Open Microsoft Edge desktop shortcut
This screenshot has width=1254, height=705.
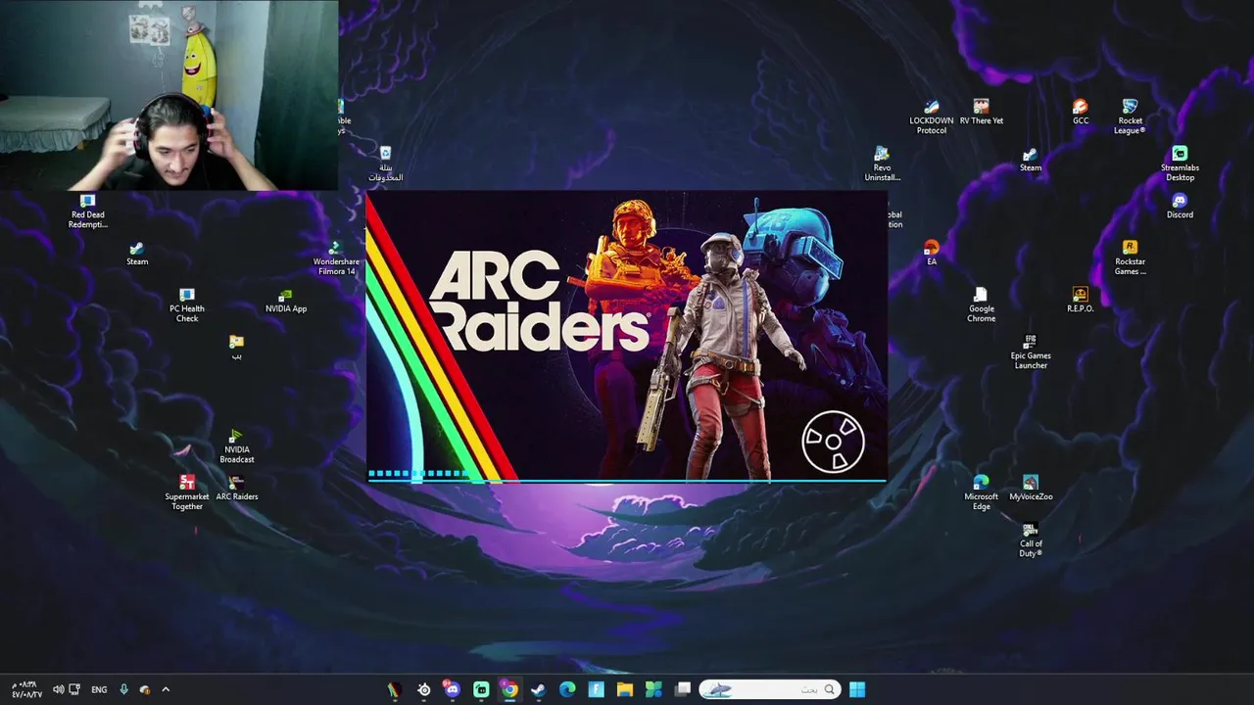(x=981, y=493)
